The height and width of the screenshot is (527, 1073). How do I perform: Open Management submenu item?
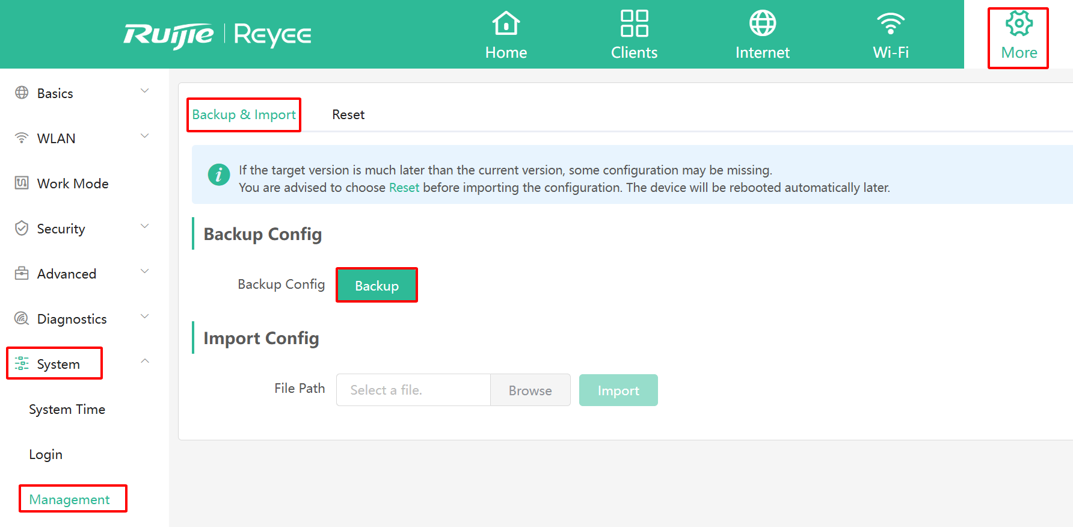69,500
